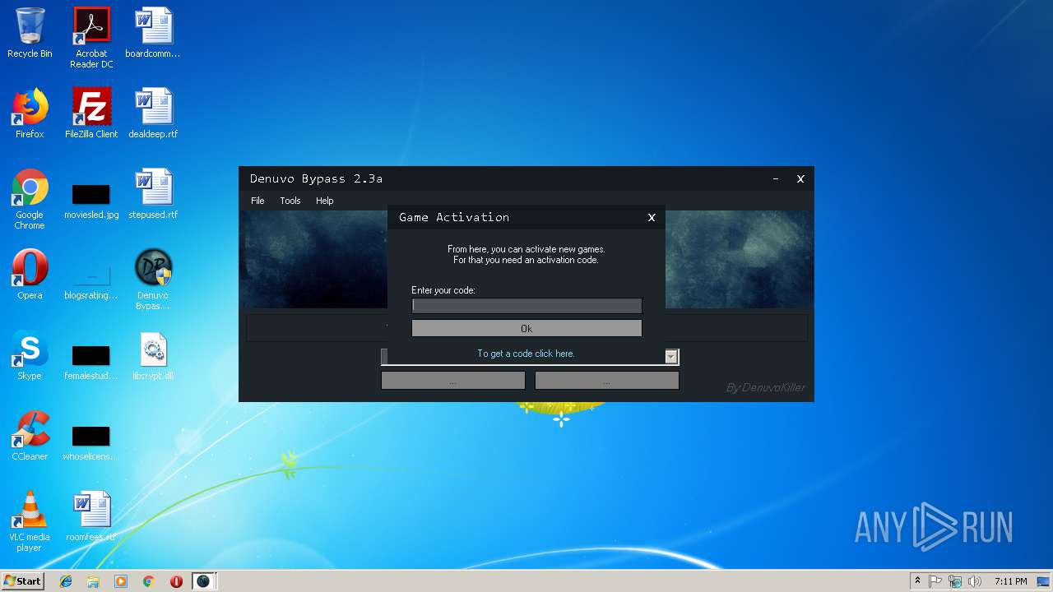
Task: Show hidden system tray icons
Action: pos(917,581)
